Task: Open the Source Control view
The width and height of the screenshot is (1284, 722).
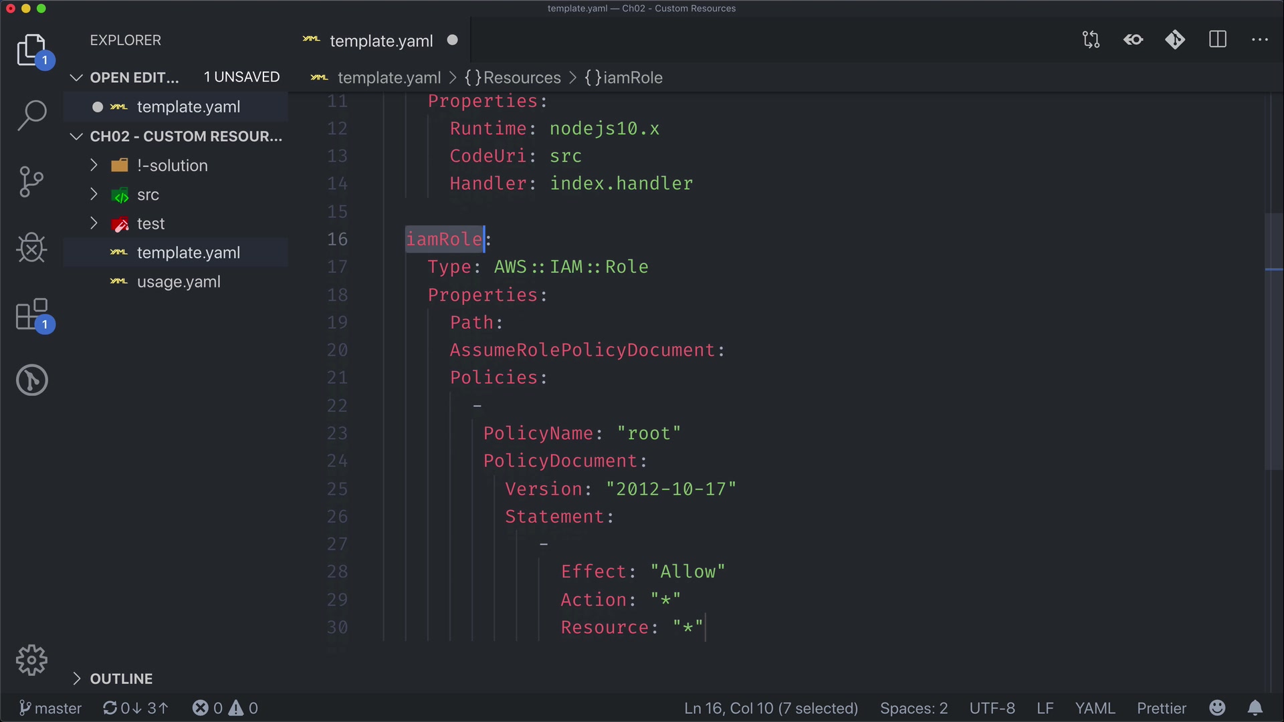Action: point(31,181)
